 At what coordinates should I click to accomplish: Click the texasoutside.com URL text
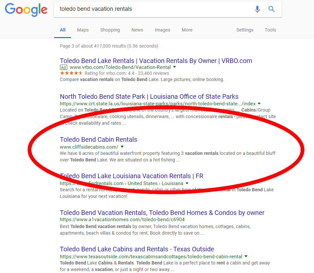151,257
